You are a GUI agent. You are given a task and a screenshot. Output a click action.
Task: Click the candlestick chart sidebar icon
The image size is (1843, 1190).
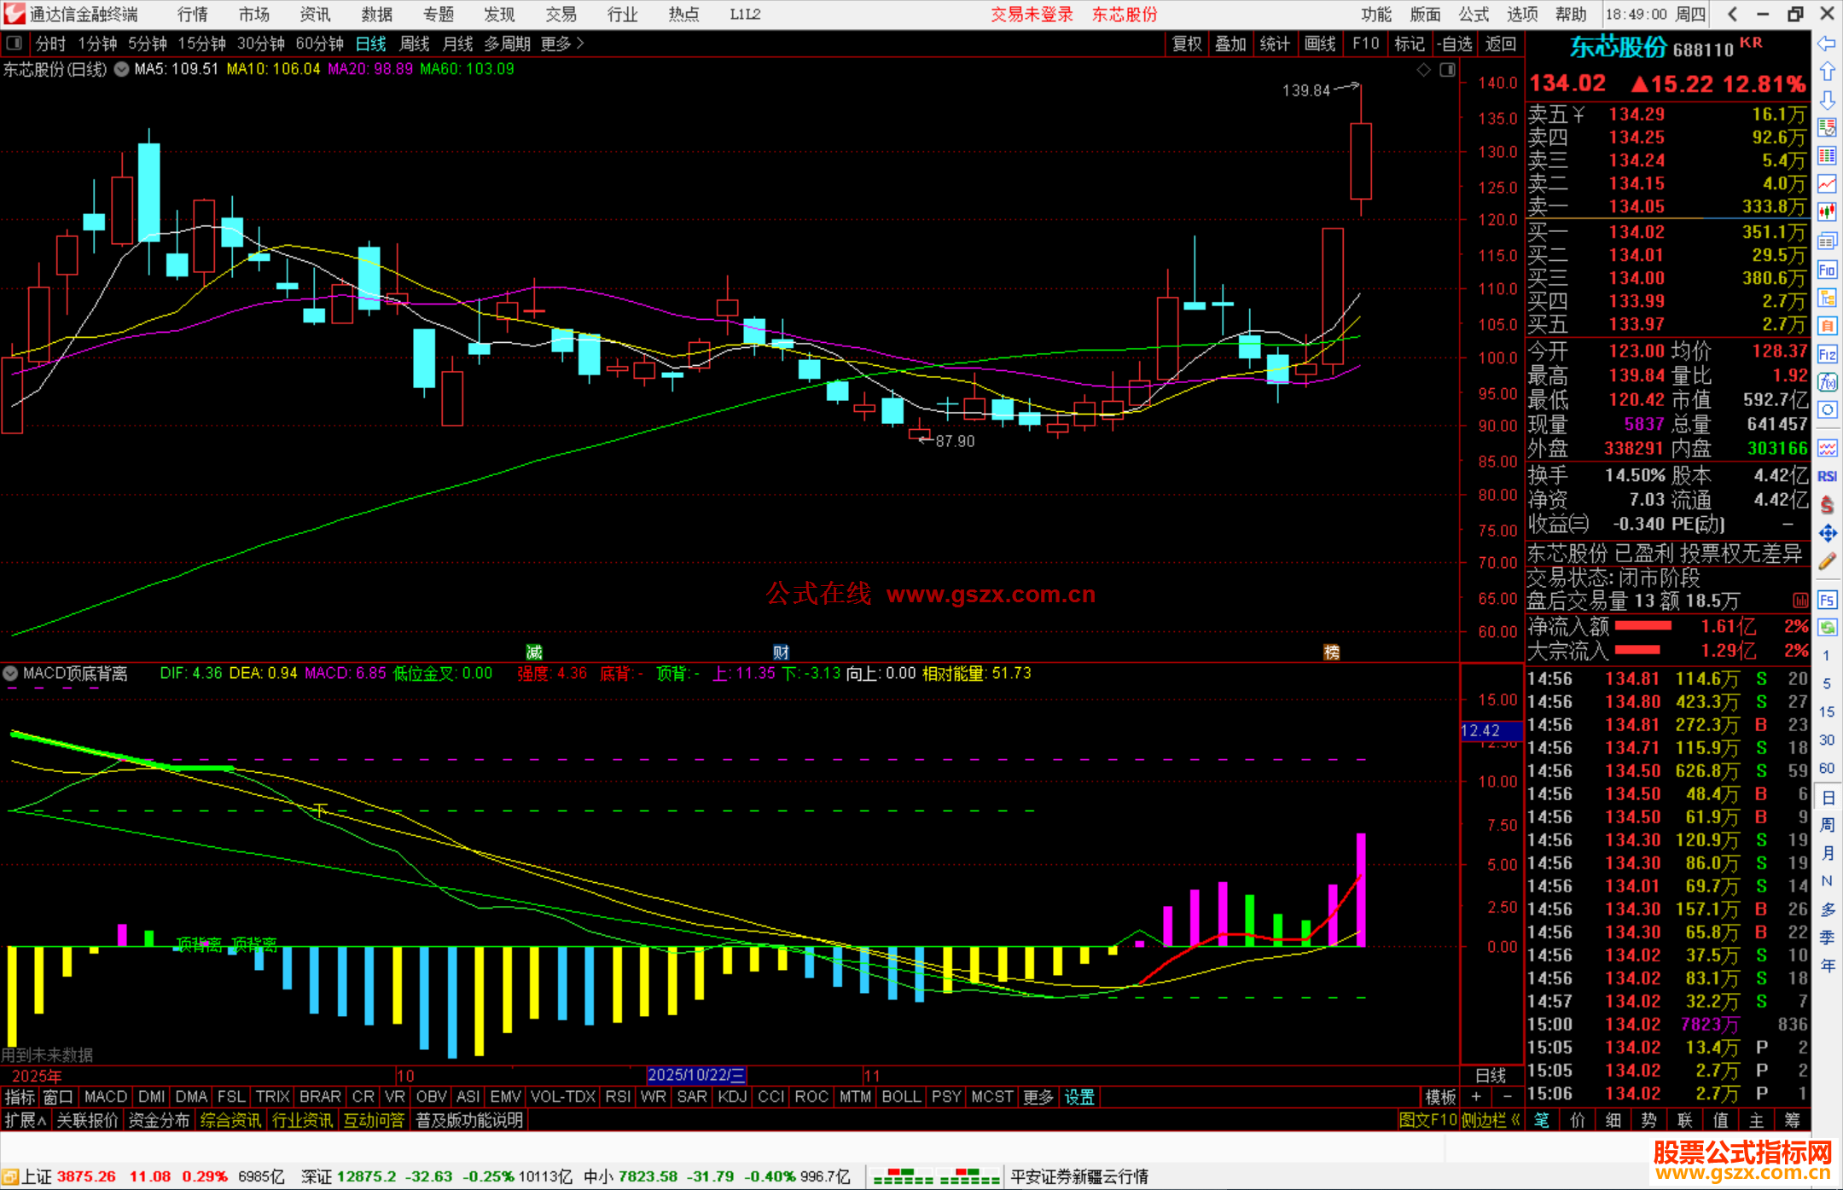point(1827,212)
